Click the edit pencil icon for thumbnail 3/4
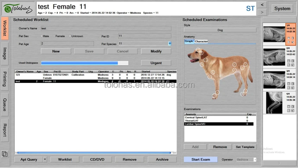The image size is (298, 168). click(289, 88)
